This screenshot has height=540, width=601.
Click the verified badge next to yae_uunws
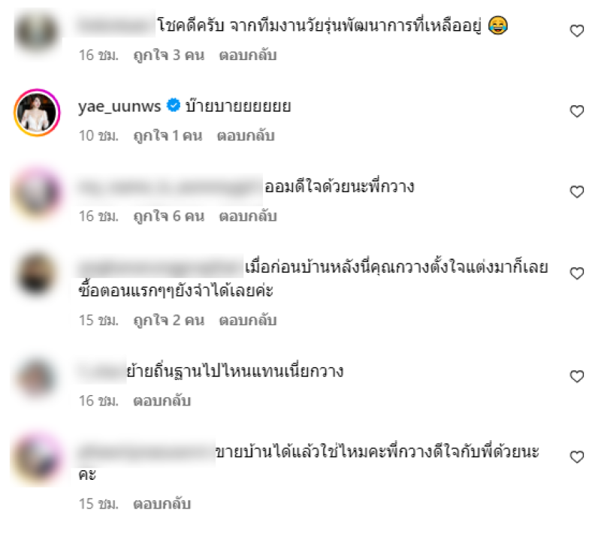[174, 105]
